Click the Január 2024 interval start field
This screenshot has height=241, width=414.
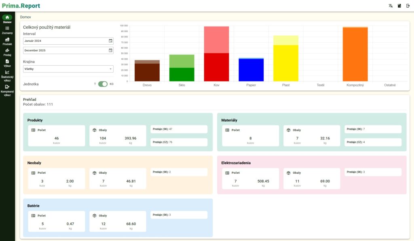65,41
